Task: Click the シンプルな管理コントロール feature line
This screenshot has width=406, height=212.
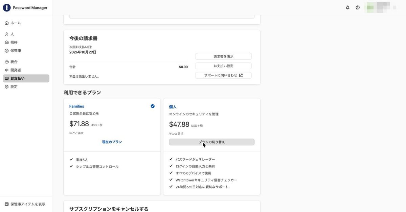Action: pyautogui.click(x=97, y=167)
